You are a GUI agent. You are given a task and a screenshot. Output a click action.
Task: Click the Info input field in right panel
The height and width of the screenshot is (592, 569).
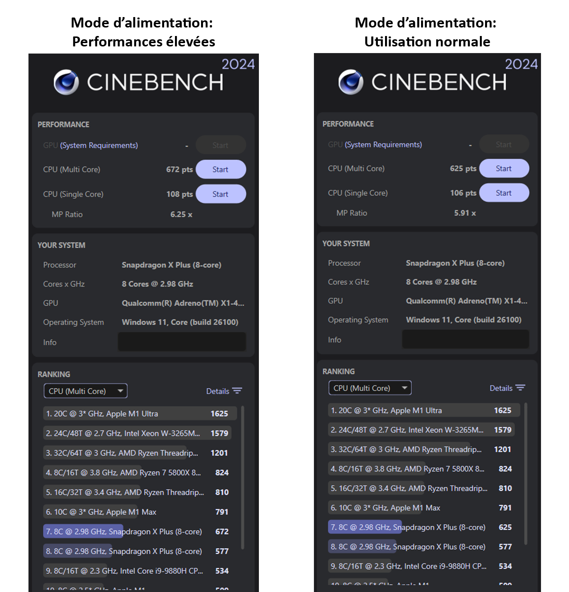click(465, 339)
